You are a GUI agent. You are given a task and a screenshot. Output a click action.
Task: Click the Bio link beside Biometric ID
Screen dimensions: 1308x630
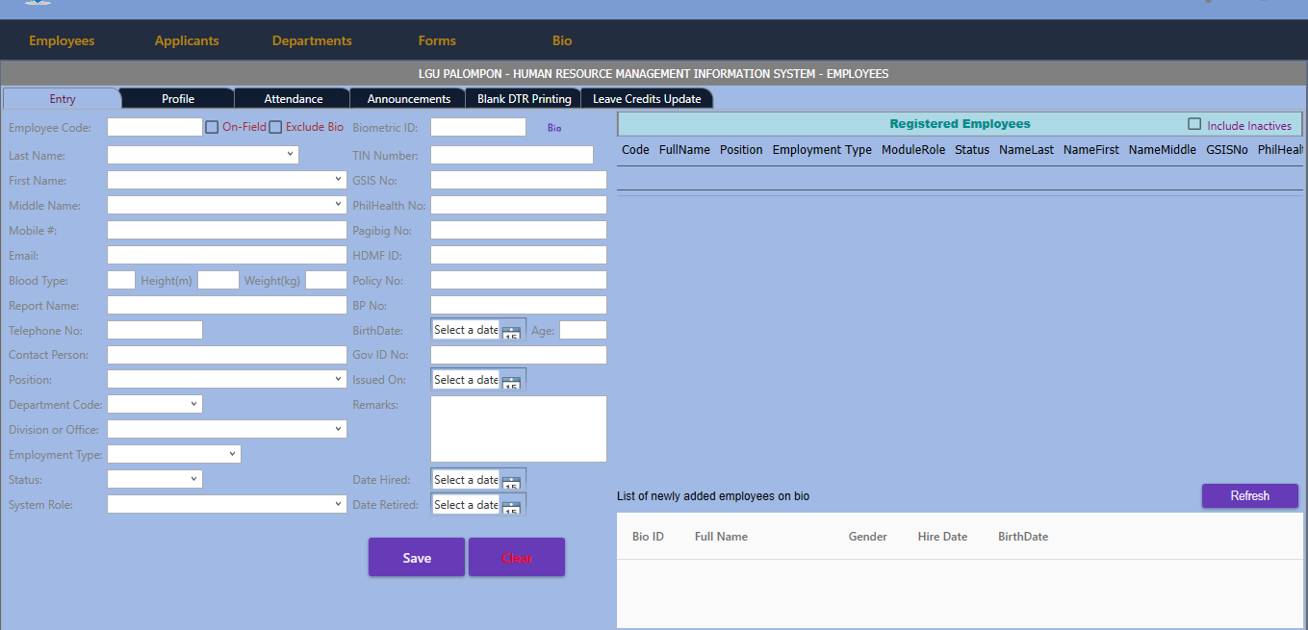pos(554,128)
